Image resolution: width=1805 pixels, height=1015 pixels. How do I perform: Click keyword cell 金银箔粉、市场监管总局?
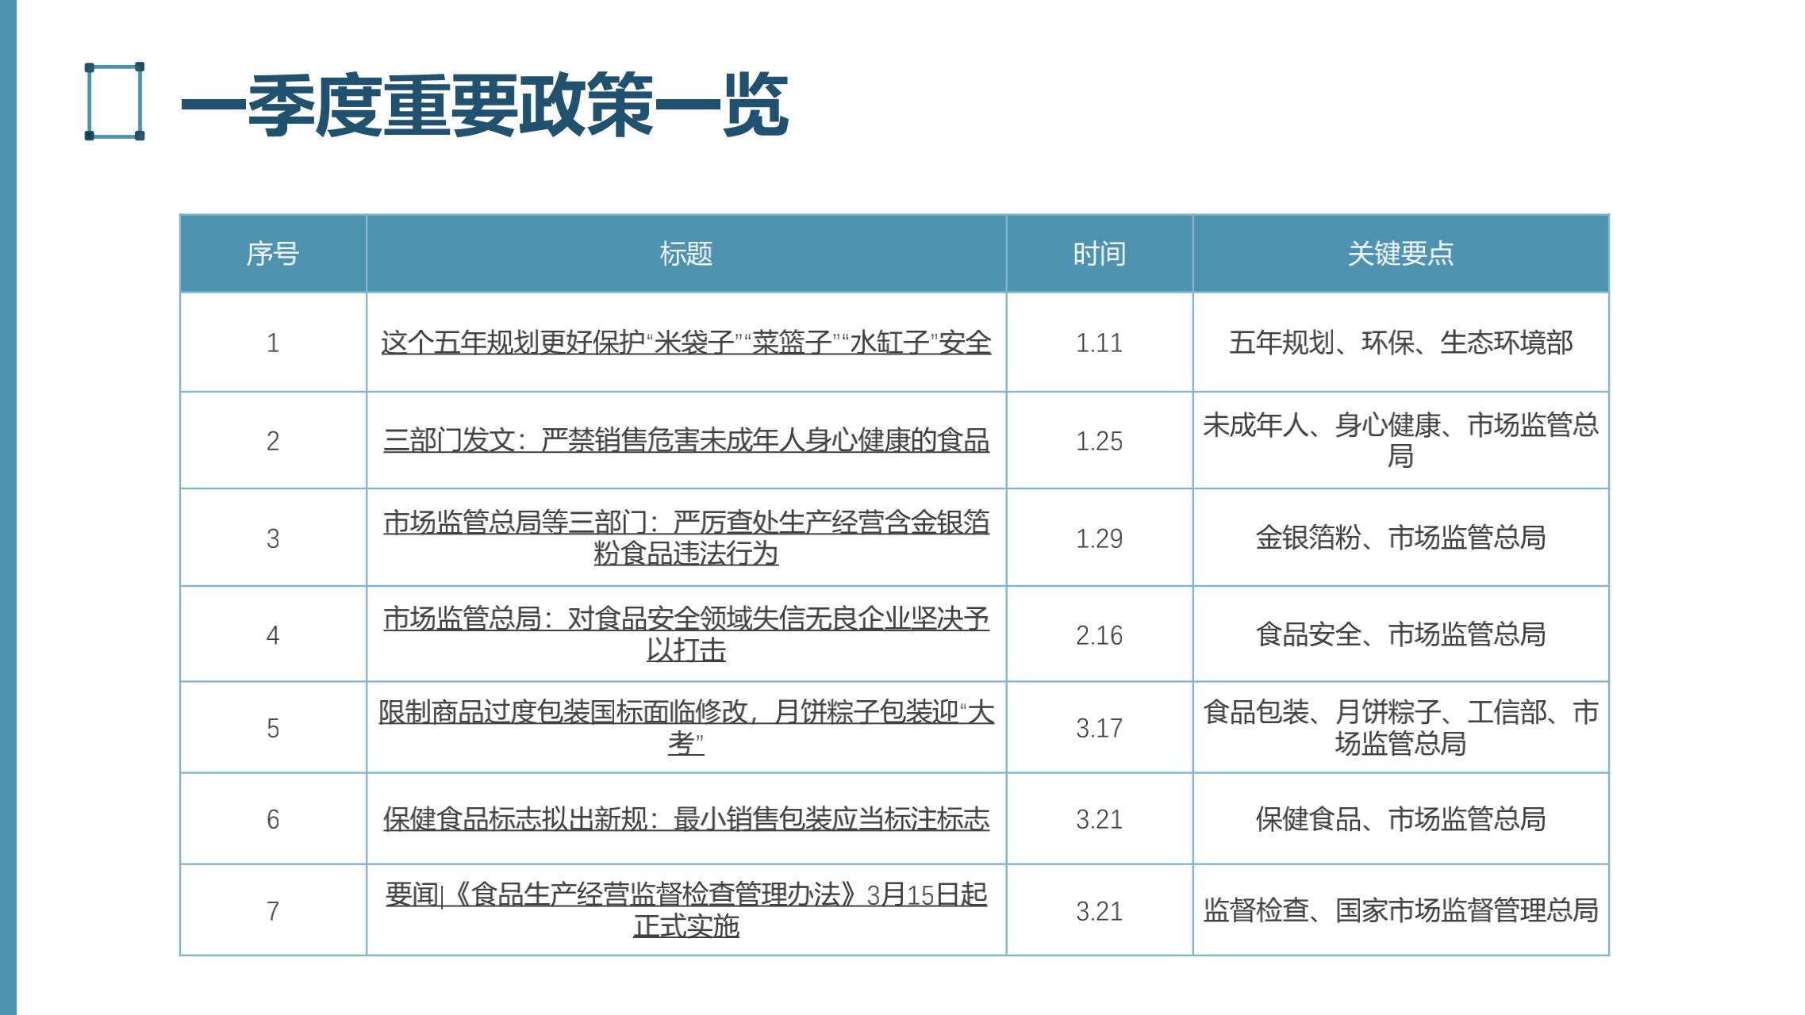click(1400, 538)
